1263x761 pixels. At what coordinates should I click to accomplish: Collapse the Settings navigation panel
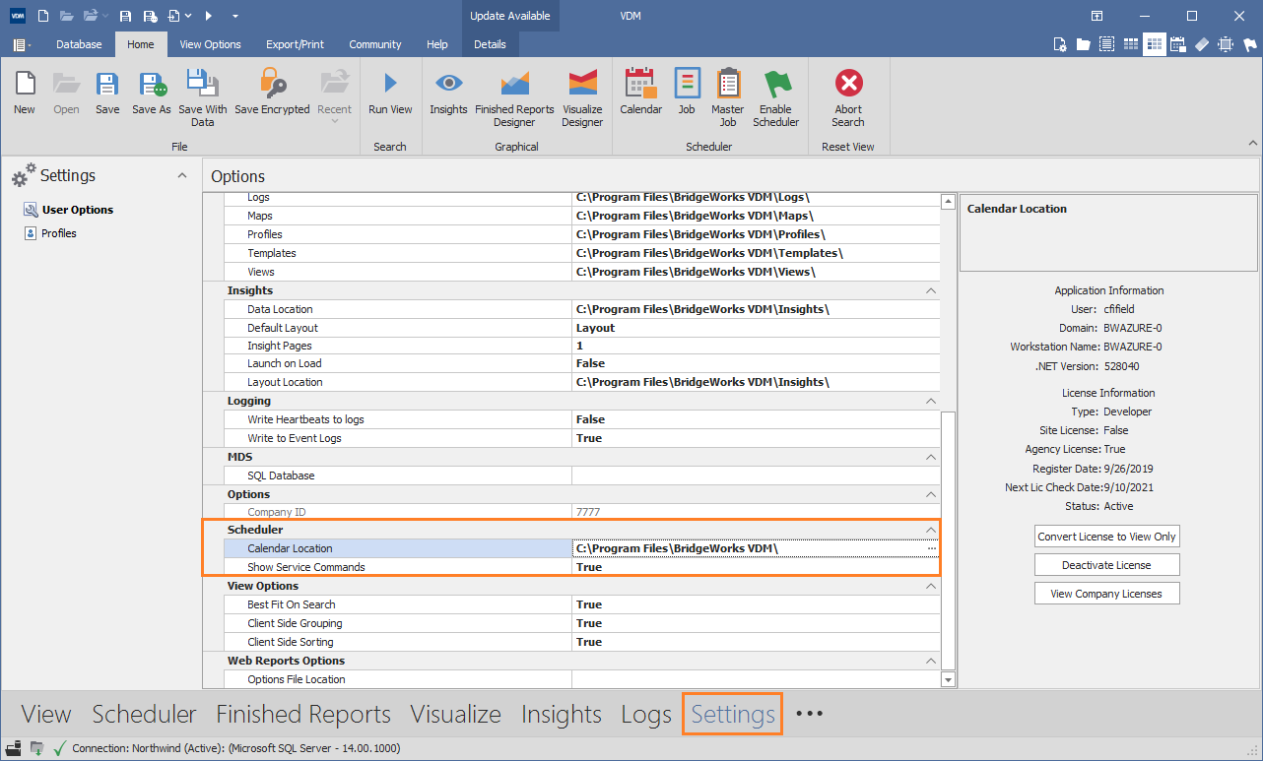click(181, 175)
